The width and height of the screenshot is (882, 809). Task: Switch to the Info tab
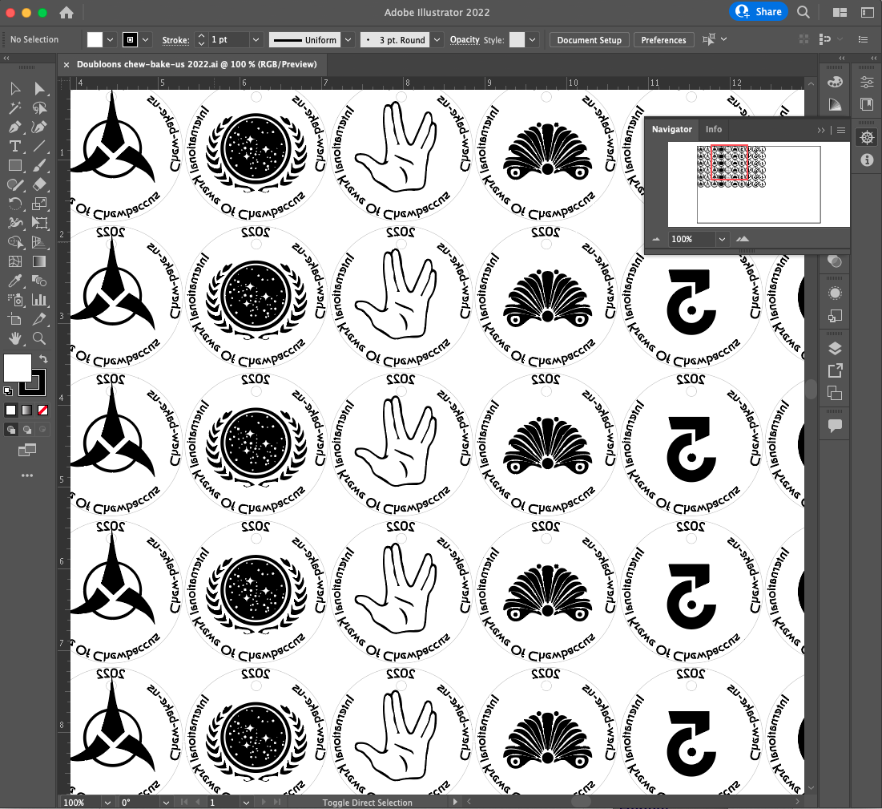[713, 129]
